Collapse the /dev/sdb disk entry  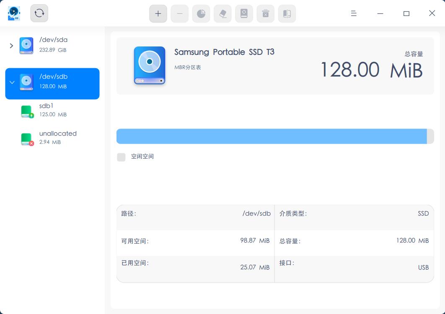click(x=12, y=82)
